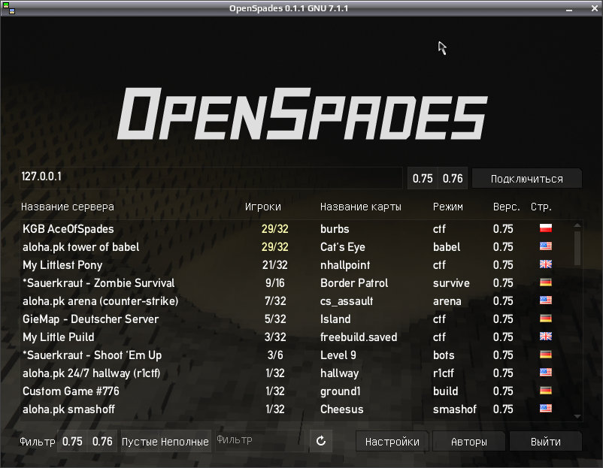The width and height of the screenshot is (603, 468).
Task: Sort by Верс. column header
Action: pos(506,207)
